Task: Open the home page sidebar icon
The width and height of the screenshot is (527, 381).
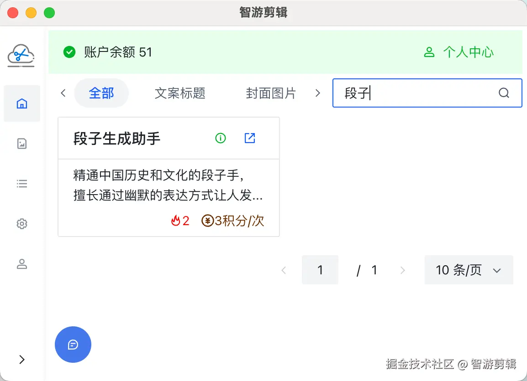Action: pyautogui.click(x=22, y=104)
